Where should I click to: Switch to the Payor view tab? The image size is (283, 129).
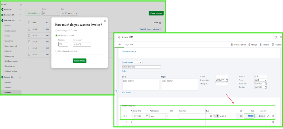pyautogui.click(x=129, y=44)
